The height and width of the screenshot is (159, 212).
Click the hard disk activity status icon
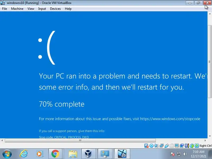pos(147,145)
